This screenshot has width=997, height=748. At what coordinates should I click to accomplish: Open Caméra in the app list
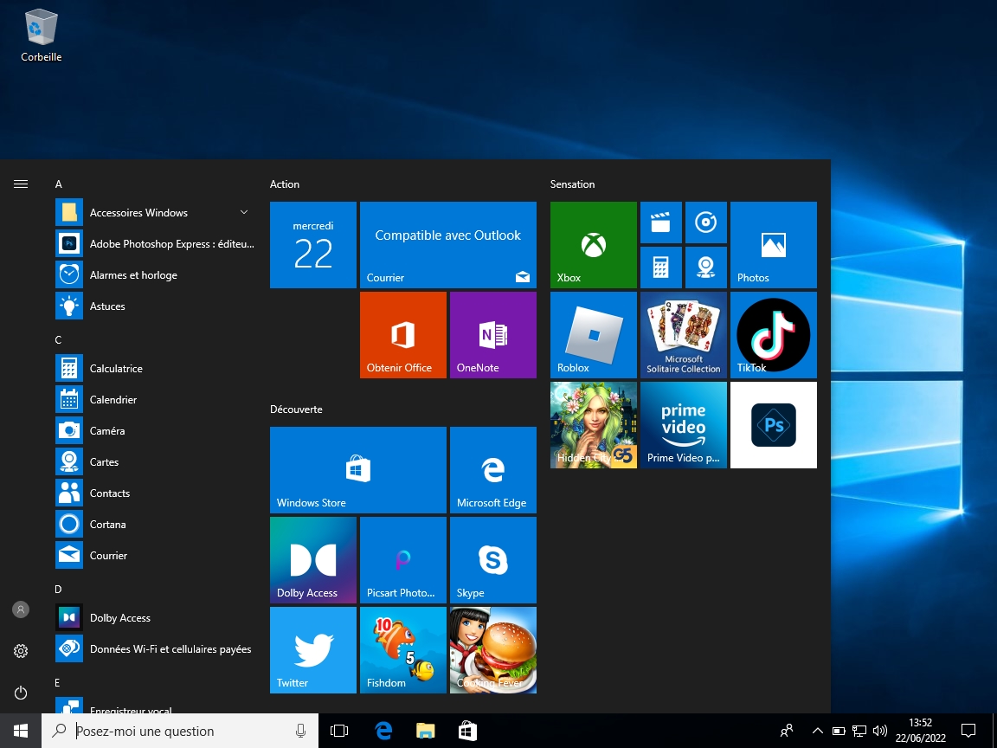(x=155, y=430)
